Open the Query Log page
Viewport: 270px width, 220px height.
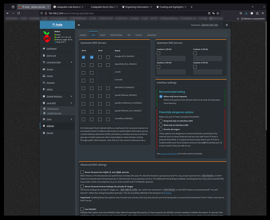pos(51,55)
